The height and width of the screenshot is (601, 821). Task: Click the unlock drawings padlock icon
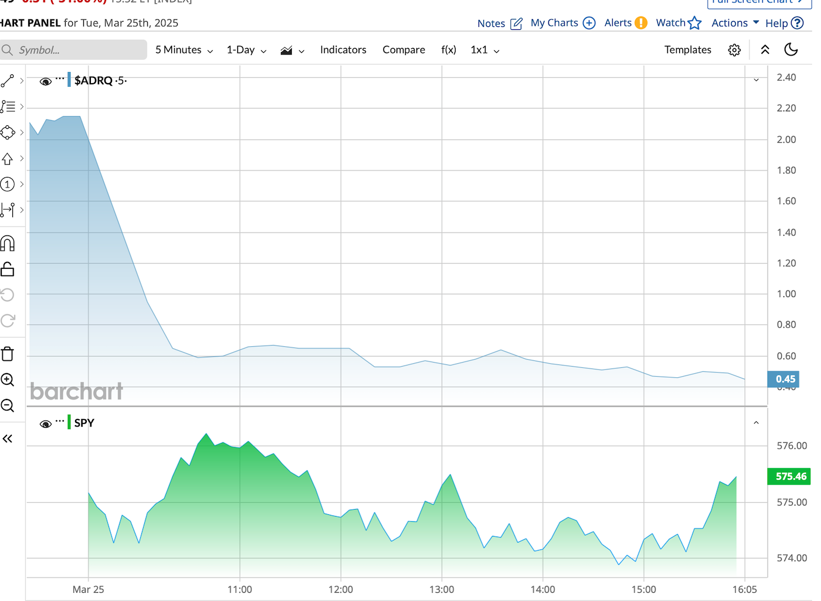(x=8, y=269)
